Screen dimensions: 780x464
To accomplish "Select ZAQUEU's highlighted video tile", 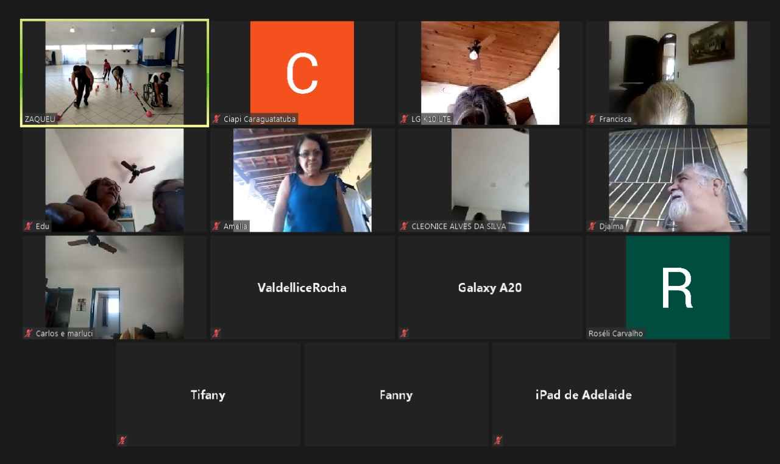I will (x=115, y=73).
